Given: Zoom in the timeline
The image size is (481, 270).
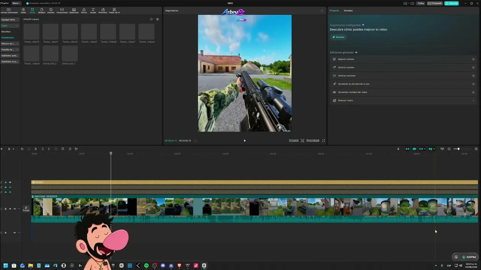Looking at the screenshot, I should [x=476, y=149].
